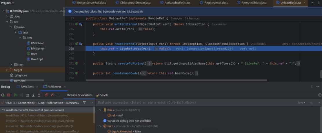This screenshot has height=133, width=322.
Task: Step into the method call
Action: (x=33, y=95)
